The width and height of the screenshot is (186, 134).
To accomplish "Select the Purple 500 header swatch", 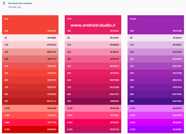I will point(156,25).
